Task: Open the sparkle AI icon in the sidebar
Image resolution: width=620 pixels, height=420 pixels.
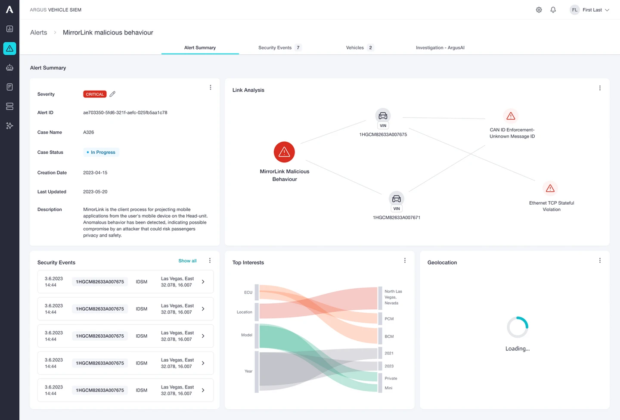Action: point(9,126)
